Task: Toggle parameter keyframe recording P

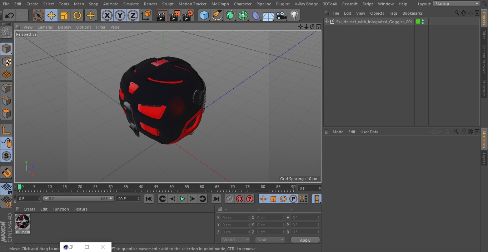Action: [293, 199]
